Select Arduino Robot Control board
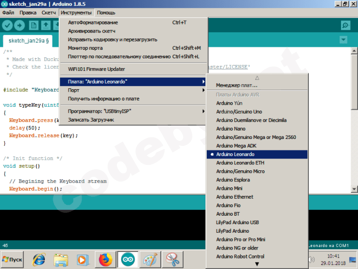This screenshot has width=358, height=269. tap(257, 257)
